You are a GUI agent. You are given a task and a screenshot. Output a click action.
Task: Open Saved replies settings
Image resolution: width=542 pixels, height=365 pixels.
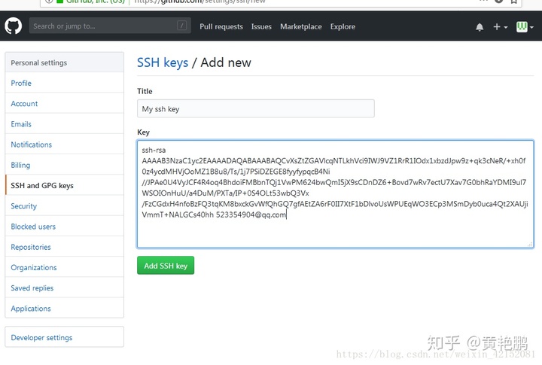[64, 287]
